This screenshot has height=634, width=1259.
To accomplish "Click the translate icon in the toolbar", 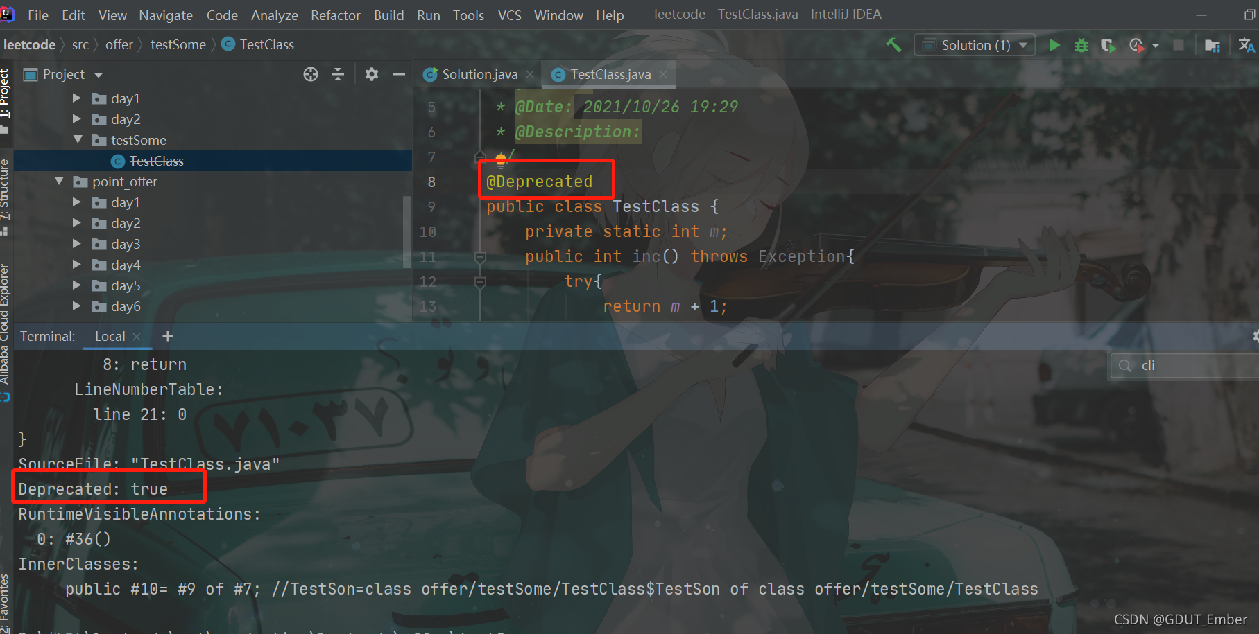I will [x=1246, y=45].
